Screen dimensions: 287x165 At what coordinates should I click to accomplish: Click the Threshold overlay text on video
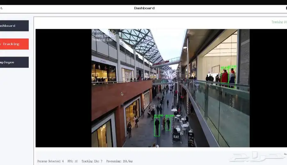click(x=102, y=40)
